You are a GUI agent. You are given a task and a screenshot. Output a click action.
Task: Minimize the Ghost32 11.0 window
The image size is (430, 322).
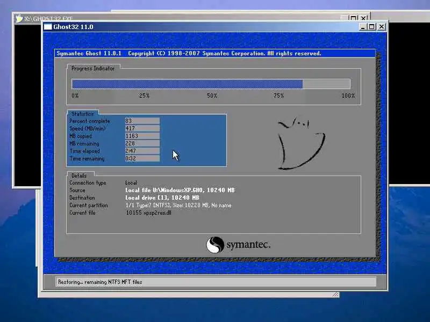[362, 26]
